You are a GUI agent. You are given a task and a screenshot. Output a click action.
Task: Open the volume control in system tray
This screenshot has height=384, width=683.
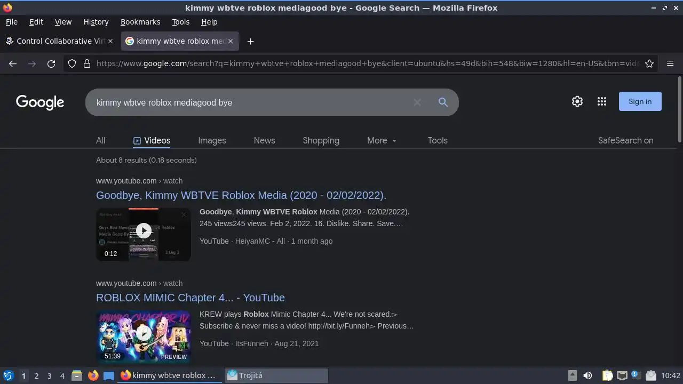(587, 375)
